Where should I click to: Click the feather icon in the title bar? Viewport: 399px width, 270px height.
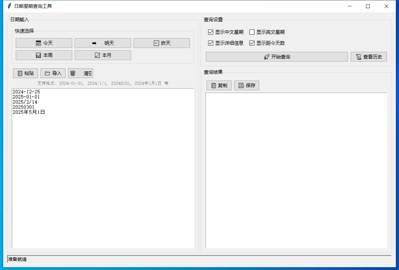(x=9, y=6)
